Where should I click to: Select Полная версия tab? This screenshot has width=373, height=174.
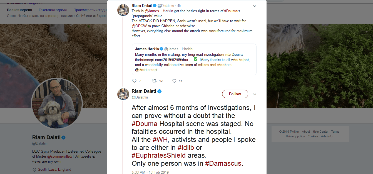click(19, 10)
